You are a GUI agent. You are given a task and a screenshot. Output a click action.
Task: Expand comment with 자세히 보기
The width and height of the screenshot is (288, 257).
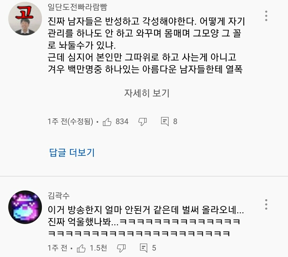[147, 93]
